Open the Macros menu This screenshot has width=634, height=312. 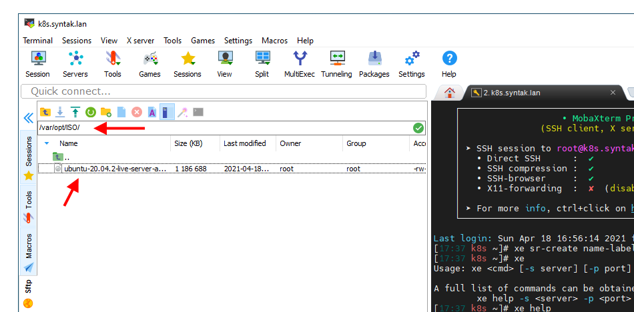pos(274,41)
